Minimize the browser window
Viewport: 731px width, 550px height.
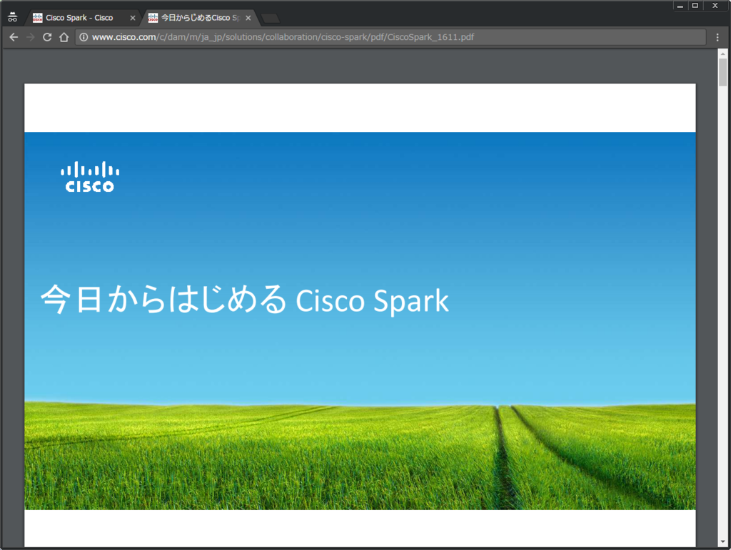(680, 6)
